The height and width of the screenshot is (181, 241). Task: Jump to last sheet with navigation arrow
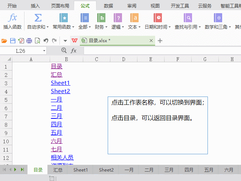point(23,170)
